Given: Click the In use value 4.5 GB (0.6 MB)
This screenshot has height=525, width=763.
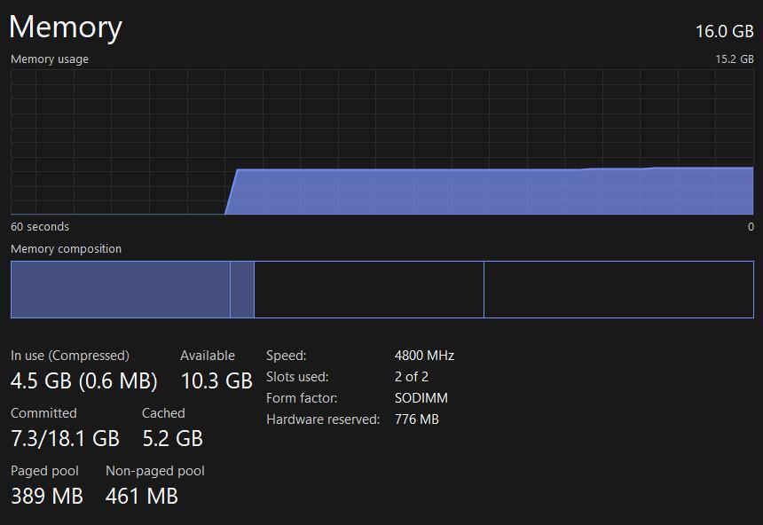Looking at the screenshot, I should coord(84,381).
